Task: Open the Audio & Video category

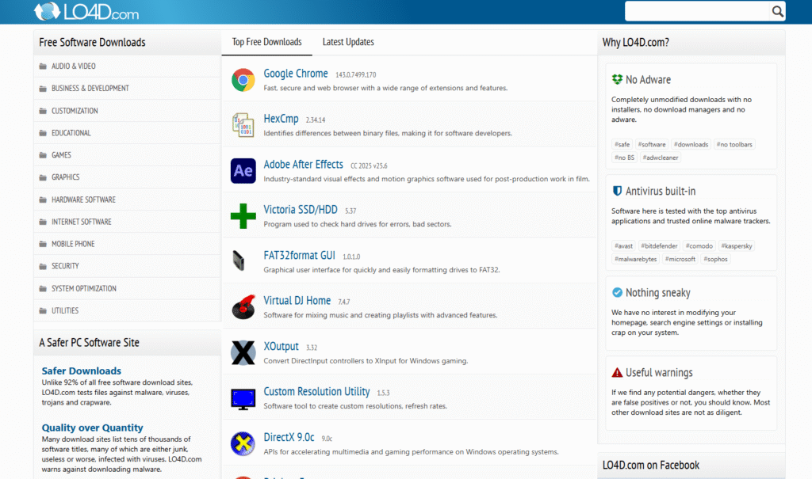Action: coord(74,67)
